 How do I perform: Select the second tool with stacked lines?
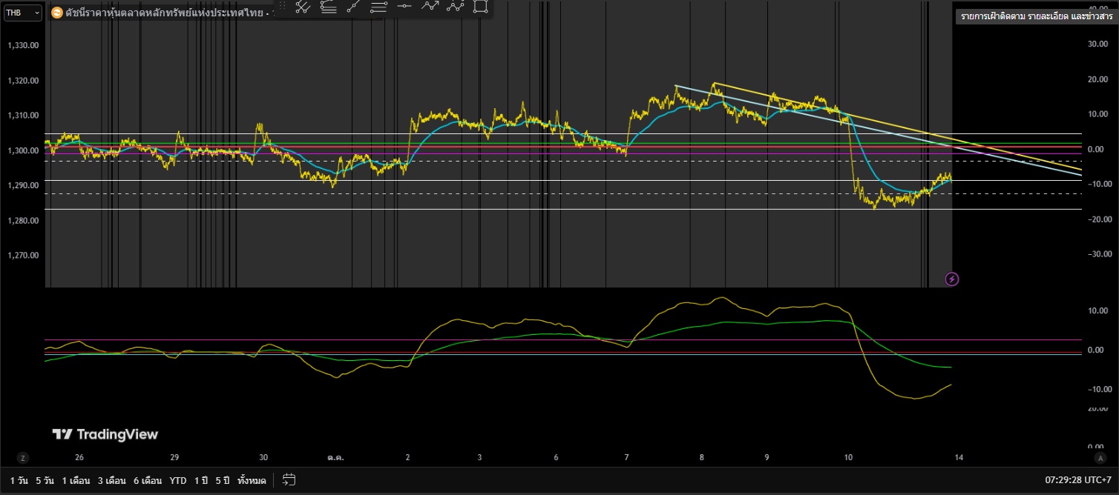[x=328, y=7]
